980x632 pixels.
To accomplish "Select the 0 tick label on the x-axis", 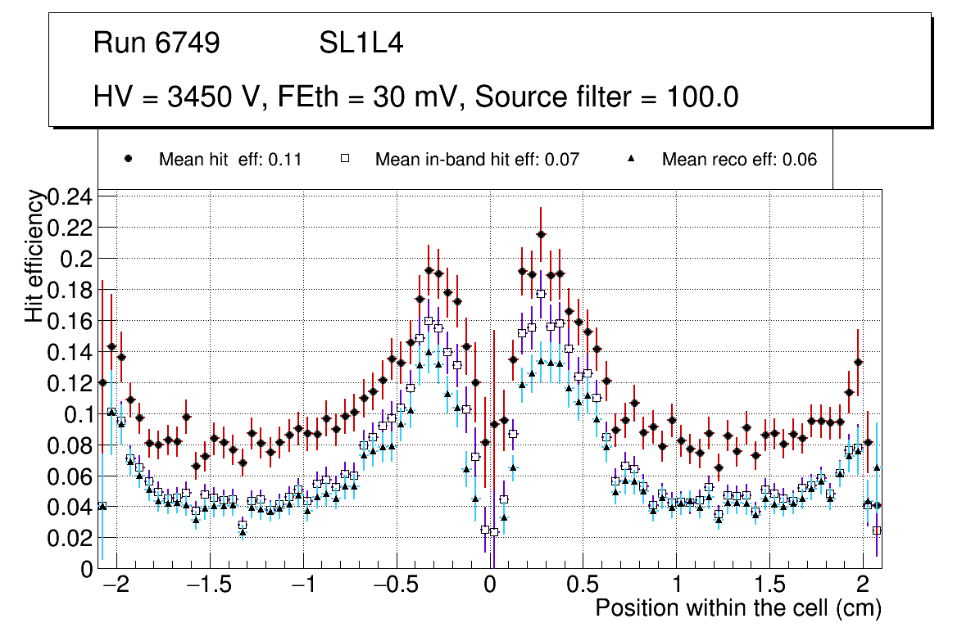I will 490,585.
